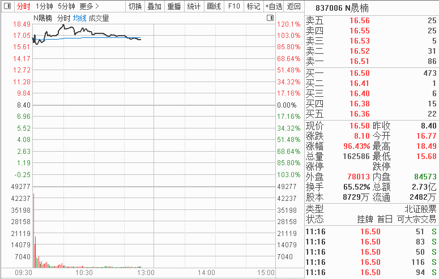Click the 返回 back button
Screen dimensions: 439x279
pos(293,6)
